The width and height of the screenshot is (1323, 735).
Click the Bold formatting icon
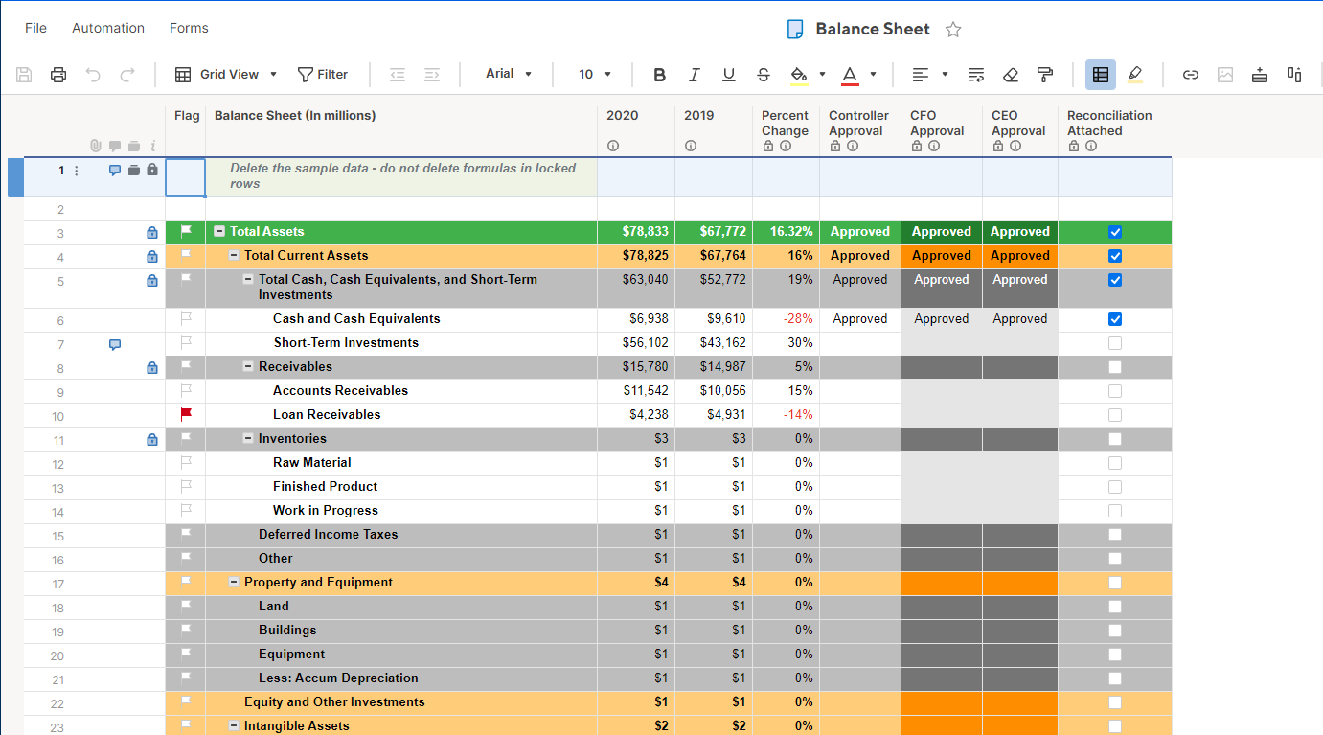click(659, 75)
